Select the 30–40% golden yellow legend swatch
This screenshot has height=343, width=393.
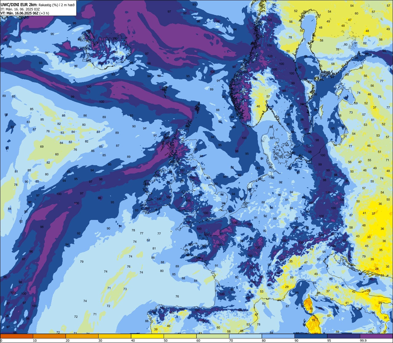pyautogui.click(x=115, y=336)
